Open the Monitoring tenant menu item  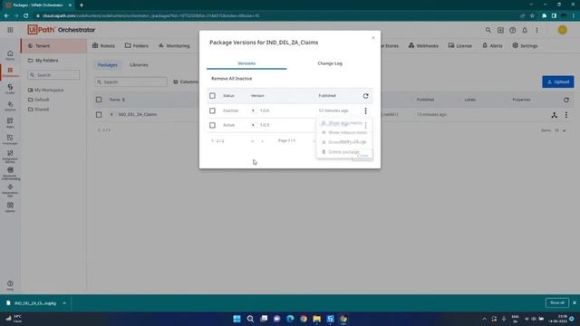click(x=174, y=46)
